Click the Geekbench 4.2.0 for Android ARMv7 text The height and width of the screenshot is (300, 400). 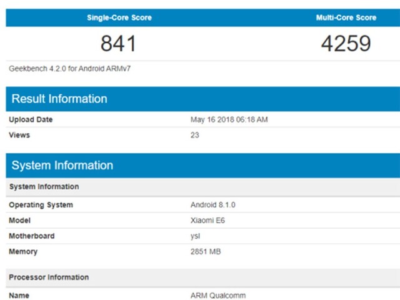click(x=69, y=69)
